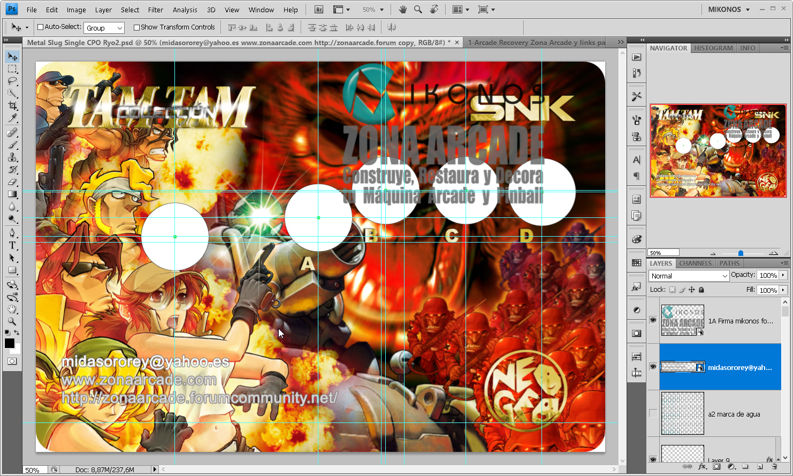The height and width of the screenshot is (476, 793).
Task: Pick the Lasso tool
Action: pyautogui.click(x=12, y=81)
